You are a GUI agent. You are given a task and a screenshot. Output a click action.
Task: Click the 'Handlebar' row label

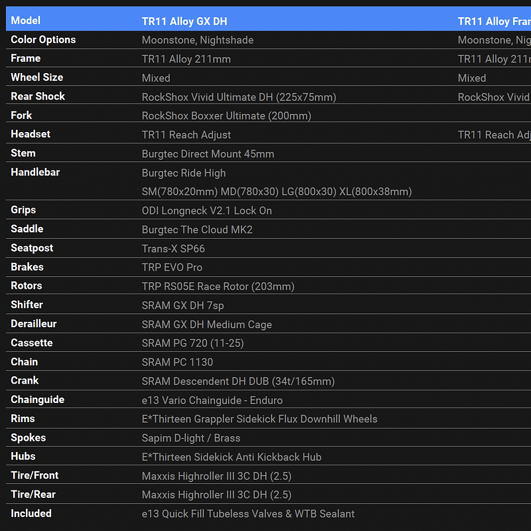[35, 172]
